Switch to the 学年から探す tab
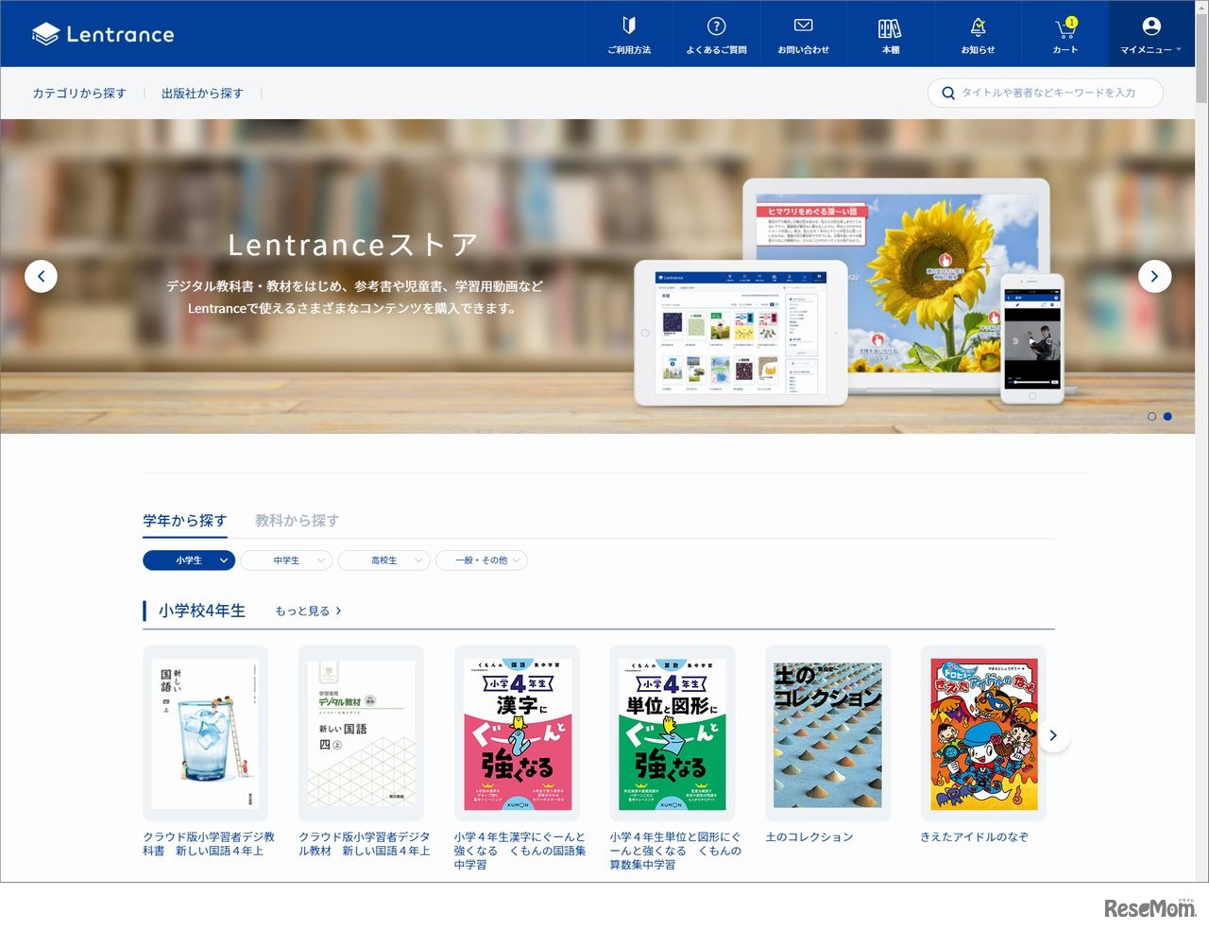This screenshot has height=930, width=1209. pyautogui.click(x=185, y=521)
